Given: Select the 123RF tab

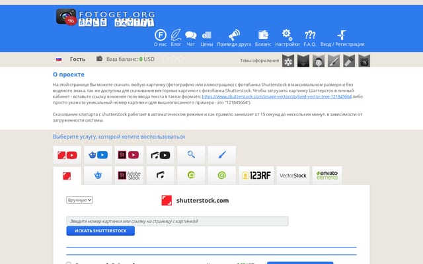Looking at the screenshot, I should click(x=256, y=176).
